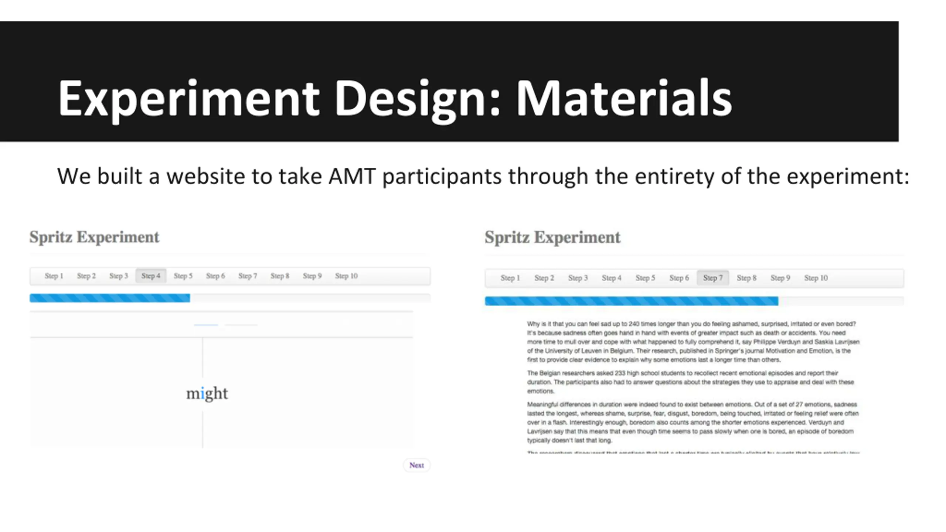946x532 pixels.
Task: Select Step 1 tab in right experiment
Action: pyautogui.click(x=510, y=278)
